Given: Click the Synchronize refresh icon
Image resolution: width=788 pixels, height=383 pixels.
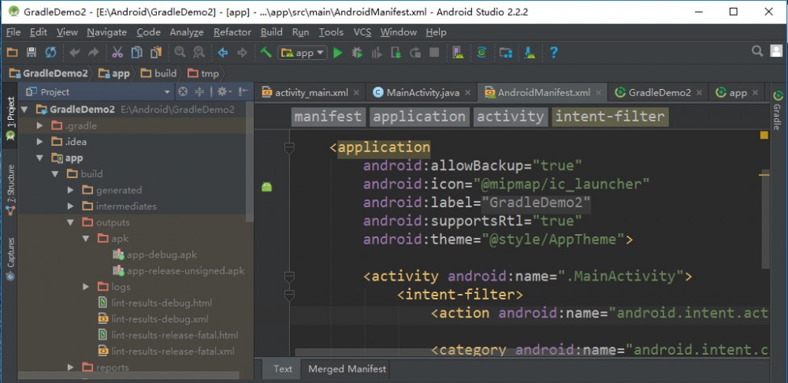Looking at the screenshot, I should click(x=50, y=52).
